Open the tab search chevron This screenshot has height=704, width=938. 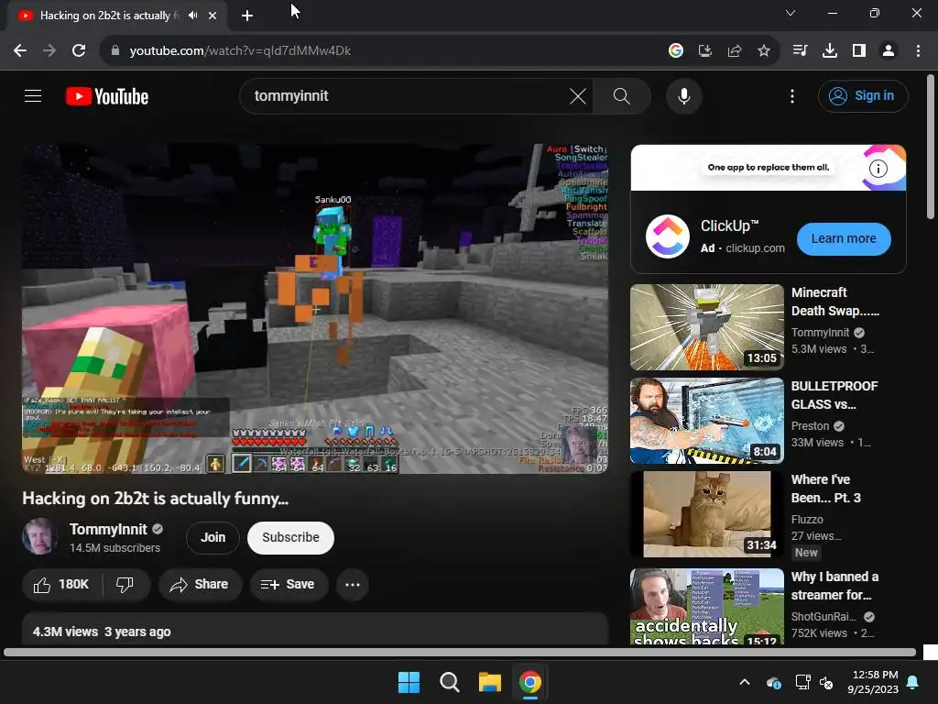[791, 13]
